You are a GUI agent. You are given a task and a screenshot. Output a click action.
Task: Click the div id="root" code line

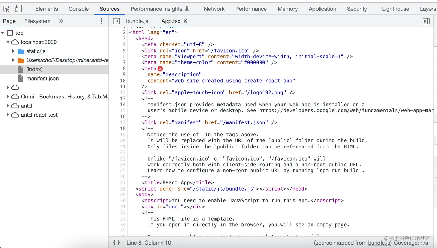click(173, 207)
